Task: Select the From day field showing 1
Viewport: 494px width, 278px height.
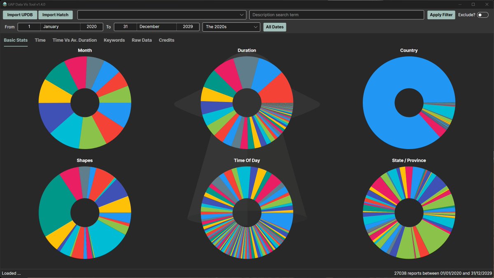Action: (29, 27)
